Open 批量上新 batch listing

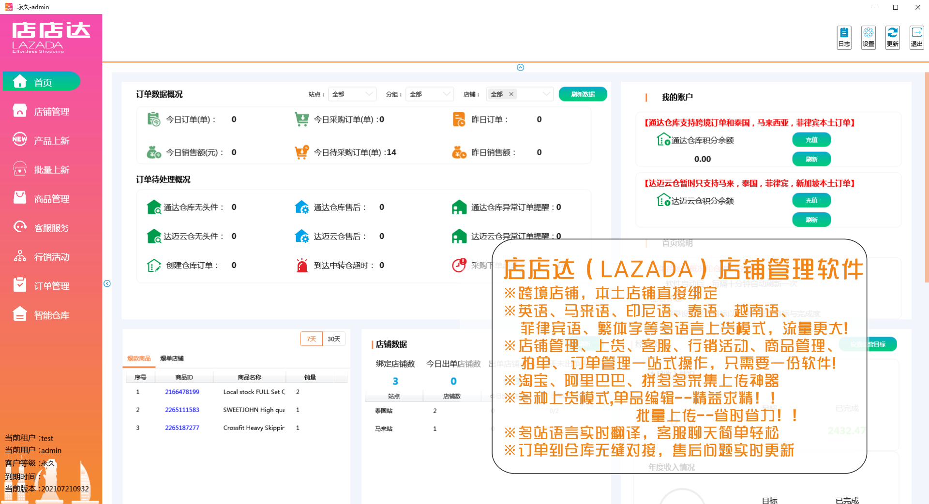tap(51, 170)
